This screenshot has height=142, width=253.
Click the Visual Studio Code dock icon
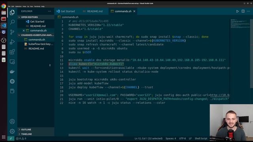tap(4, 25)
